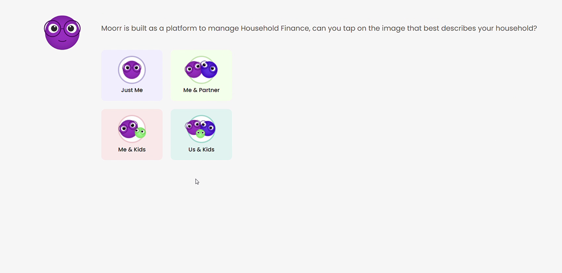
Task: Select the "Just Me" text label
Action: pyautogui.click(x=132, y=90)
